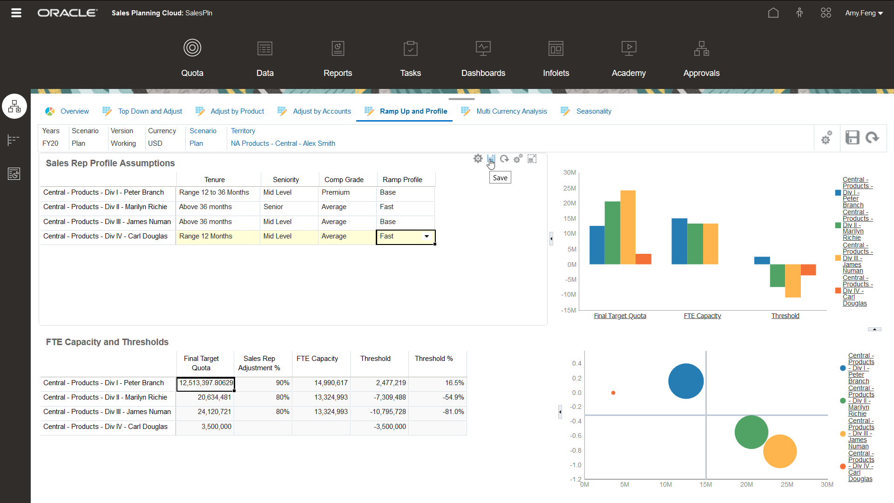The image size is (894, 503).
Task: Open the Amy.Feng user menu
Action: point(863,13)
